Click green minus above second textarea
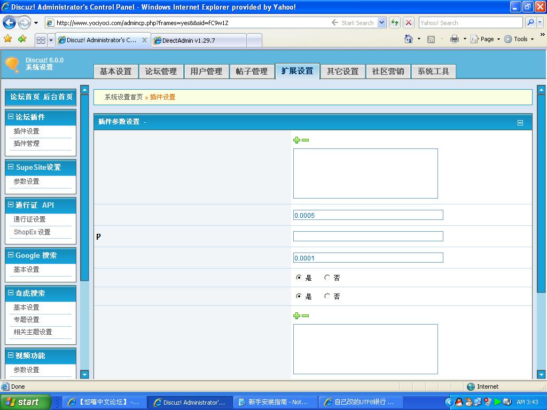The width and height of the screenshot is (547, 410). click(x=305, y=316)
